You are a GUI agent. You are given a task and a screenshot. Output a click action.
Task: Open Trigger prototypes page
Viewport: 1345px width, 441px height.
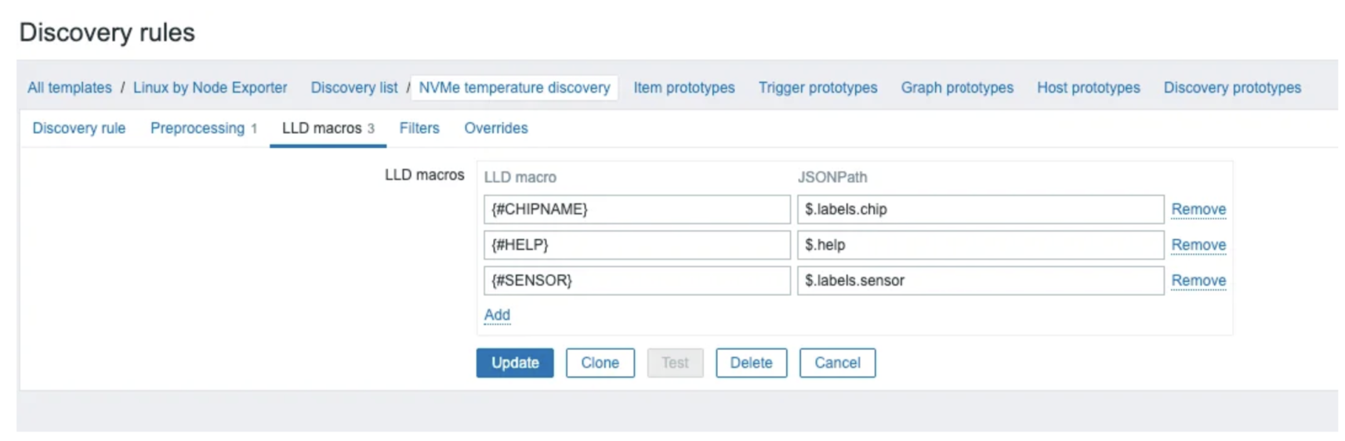818,88
